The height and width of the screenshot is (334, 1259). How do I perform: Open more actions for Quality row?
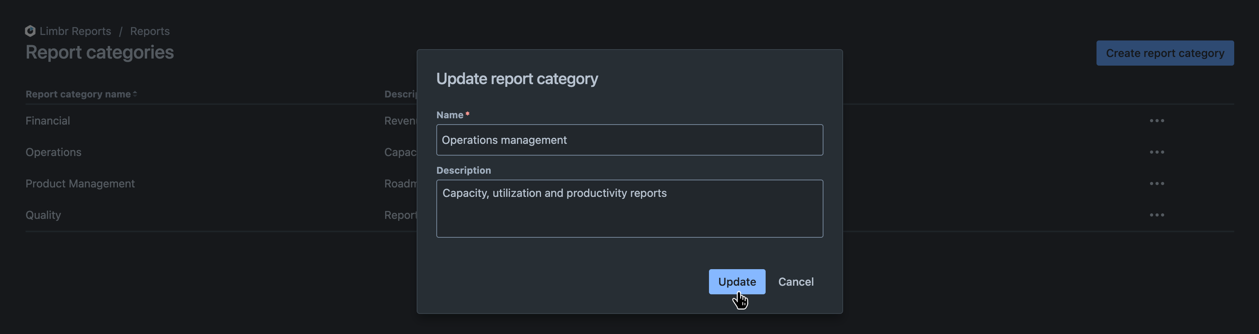click(x=1156, y=215)
